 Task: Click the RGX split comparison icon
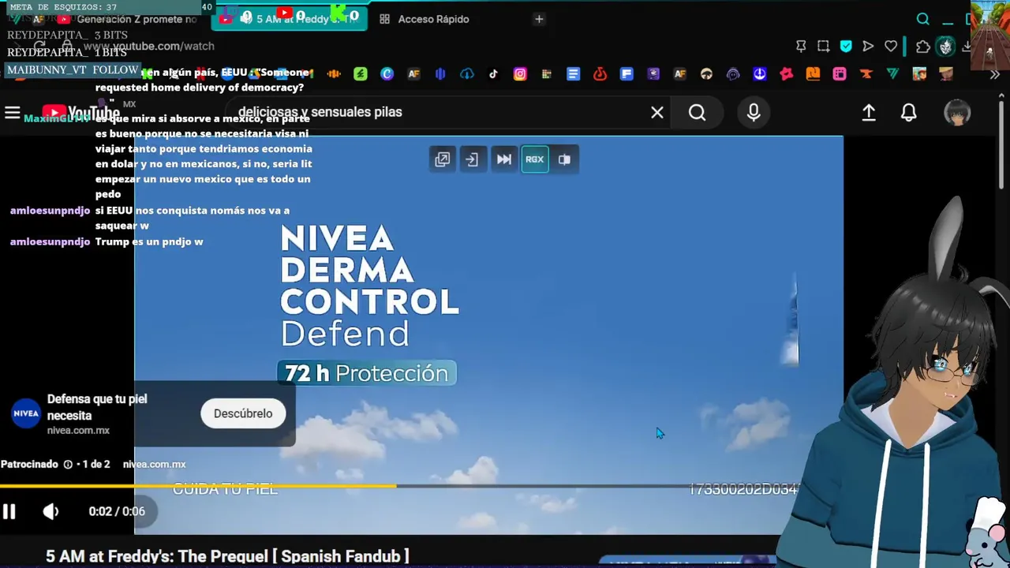pos(564,159)
